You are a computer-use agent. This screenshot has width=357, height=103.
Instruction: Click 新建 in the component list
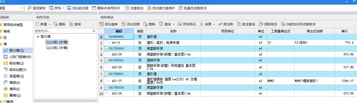point(41,24)
